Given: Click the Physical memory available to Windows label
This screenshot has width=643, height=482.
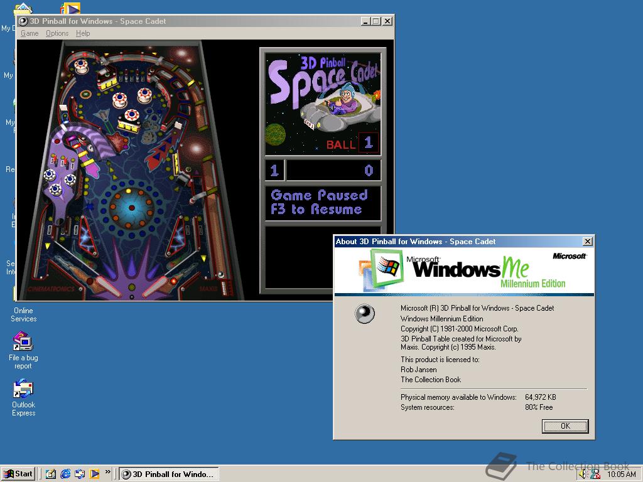Looking at the screenshot, I should 458,397.
